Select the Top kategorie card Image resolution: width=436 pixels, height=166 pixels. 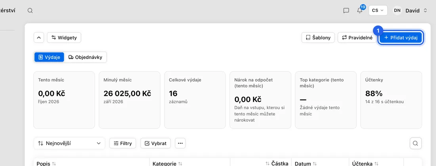325,100
